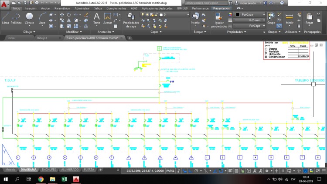Image resolution: width=327 pixels, height=184 pixels.
Task: Expand the Modificar panel
Action: point(74,32)
